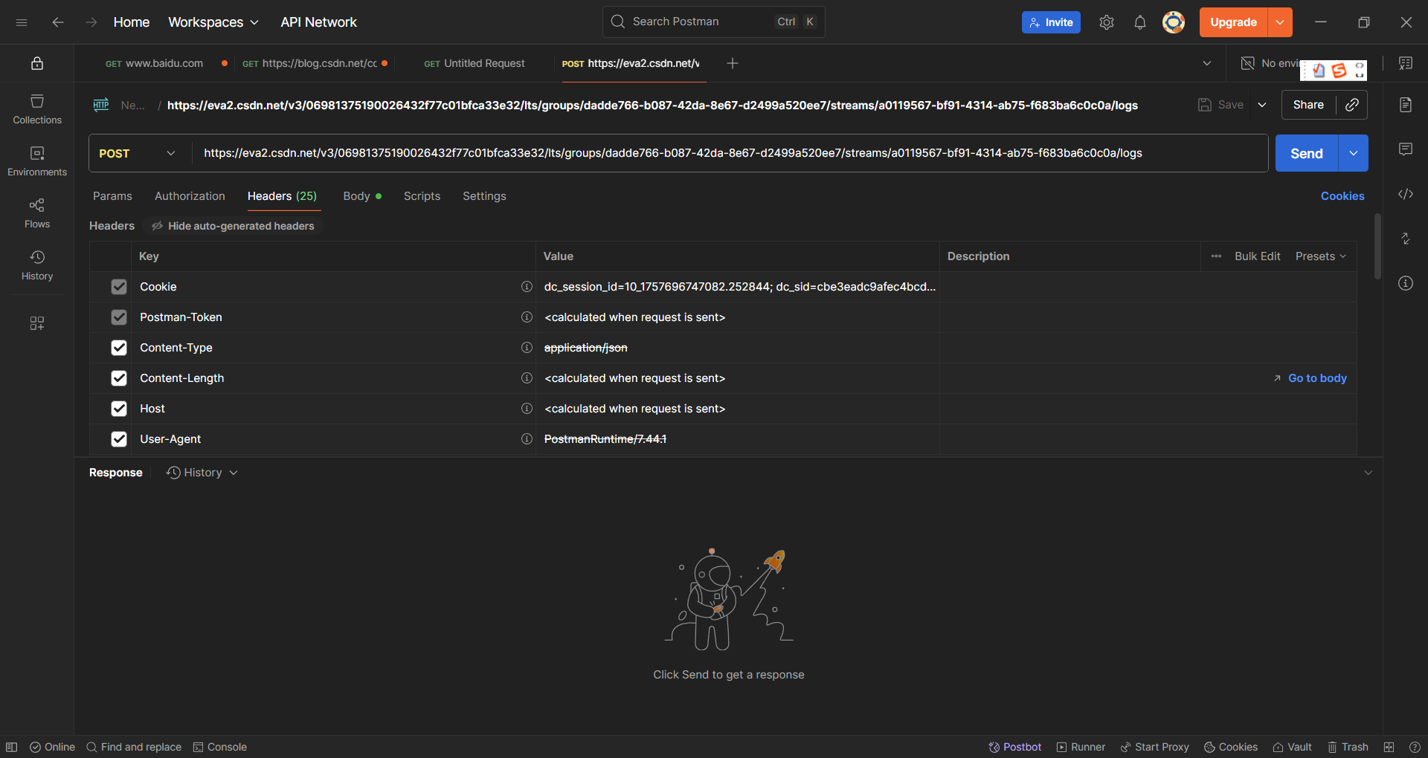Open History in sidebar

pos(37,265)
